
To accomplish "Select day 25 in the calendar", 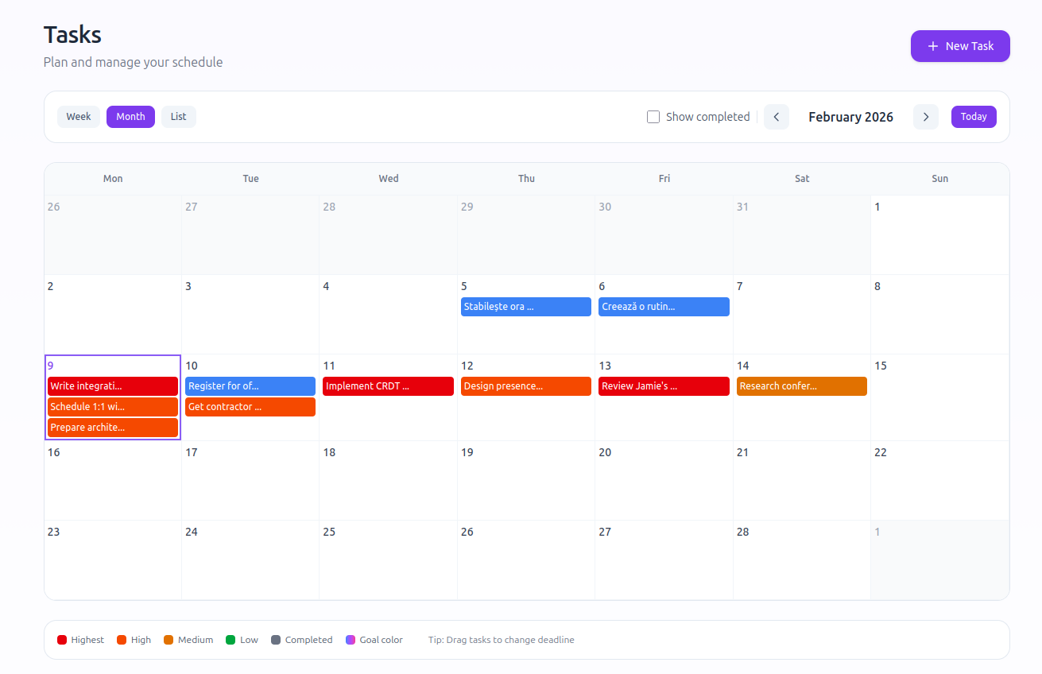I will click(388, 560).
